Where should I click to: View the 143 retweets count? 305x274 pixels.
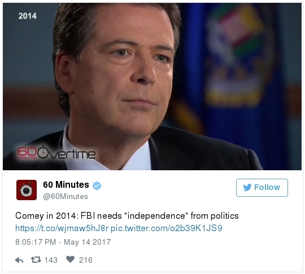51,260
